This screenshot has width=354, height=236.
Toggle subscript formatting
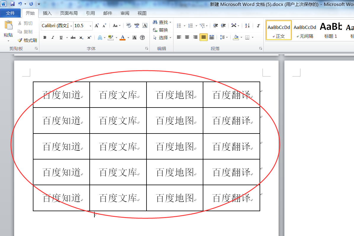(81, 38)
